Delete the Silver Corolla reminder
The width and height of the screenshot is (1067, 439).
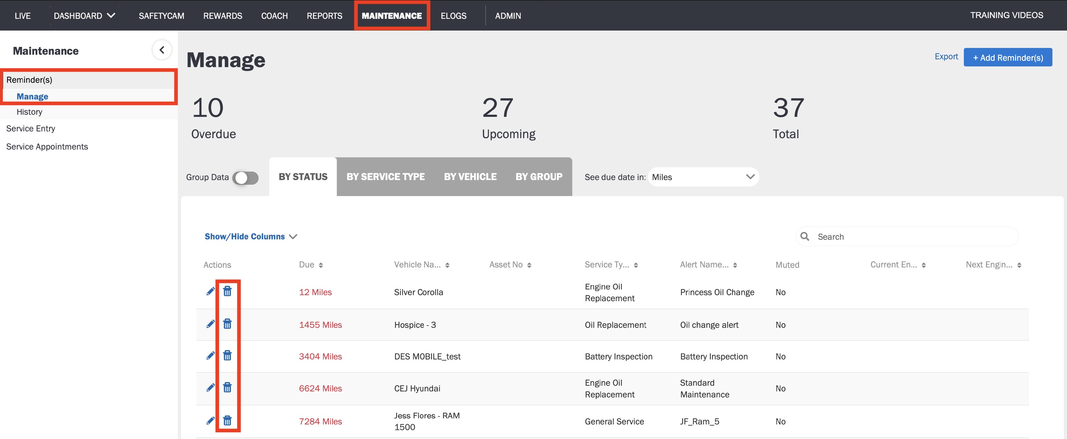tap(227, 291)
